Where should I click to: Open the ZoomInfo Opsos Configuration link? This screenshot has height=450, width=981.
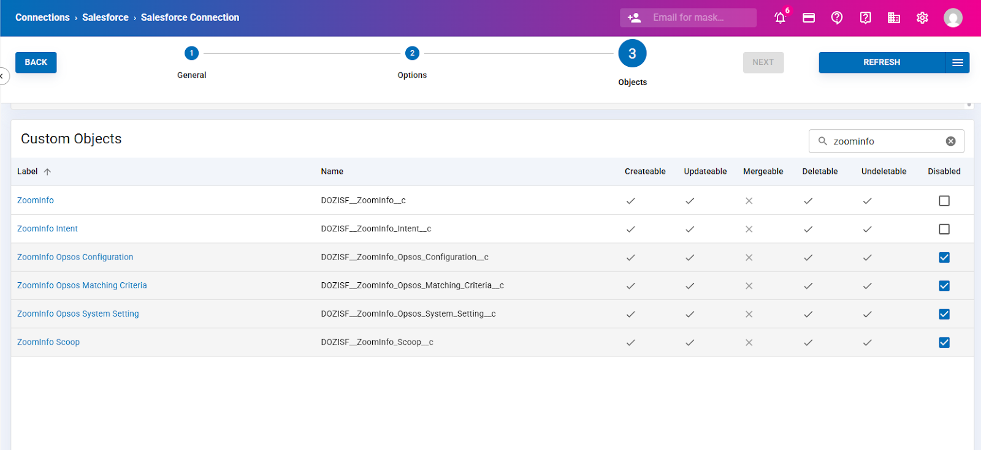coord(75,257)
